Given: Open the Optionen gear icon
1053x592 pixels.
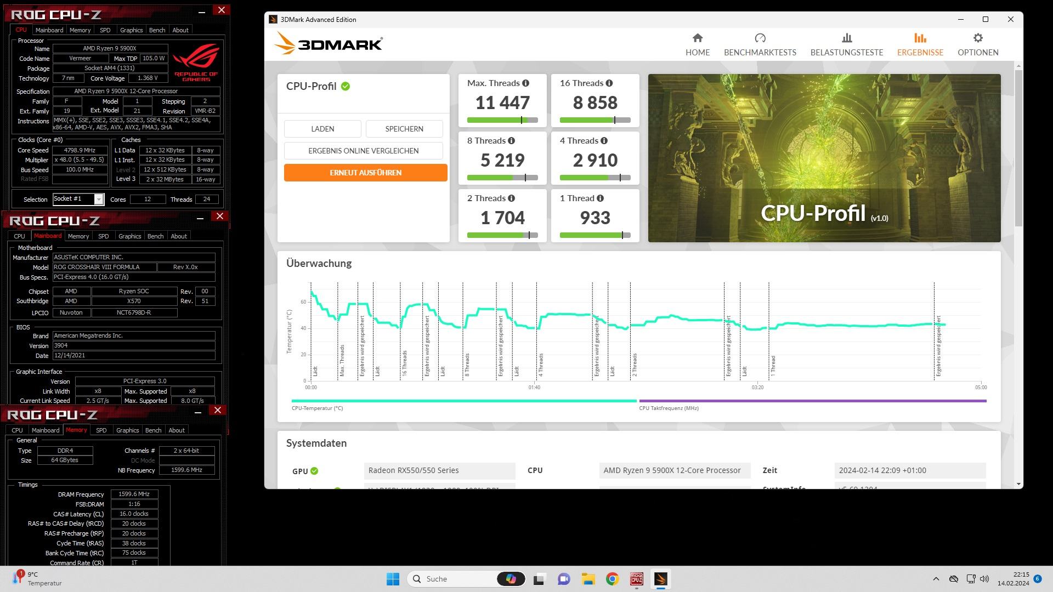Looking at the screenshot, I should pyautogui.click(x=978, y=38).
